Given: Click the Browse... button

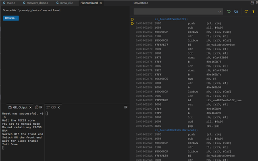Looking at the screenshot, I should [11, 18].
